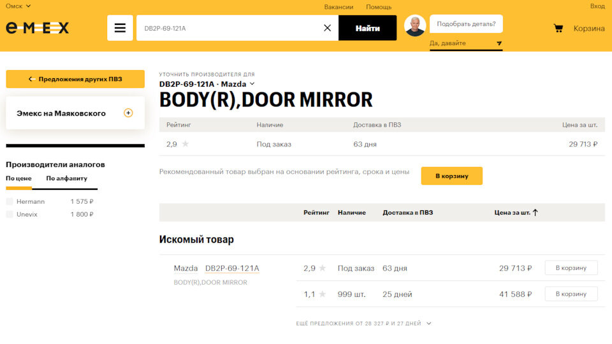
Task: Sort by Рейтинг column header
Action: (316, 213)
